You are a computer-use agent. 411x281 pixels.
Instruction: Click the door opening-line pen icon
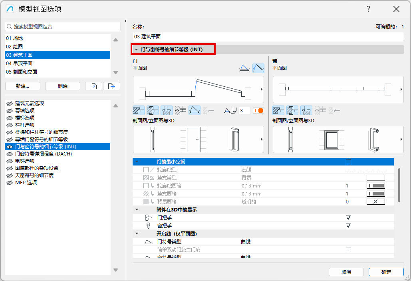[230, 111]
